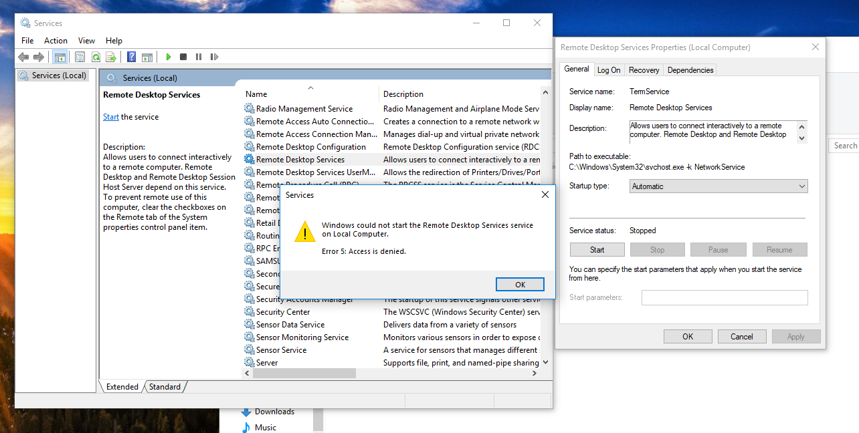This screenshot has height=433, width=859.
Task: Open the blue Help toolbar icon
Action: coord(132,57)
